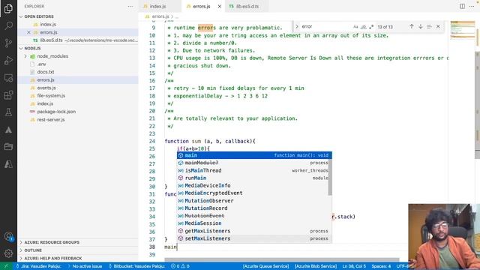Switch to the lib.es5.d.ts tab
480x270 pixels.
(x=247, y=6)
